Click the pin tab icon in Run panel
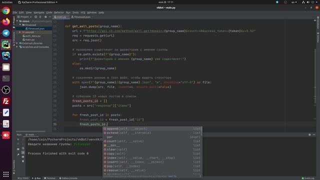 tap(18, 154)
